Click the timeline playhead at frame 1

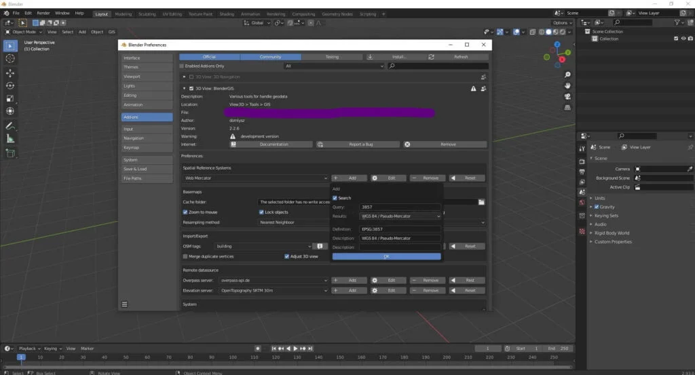click(21, 357)
